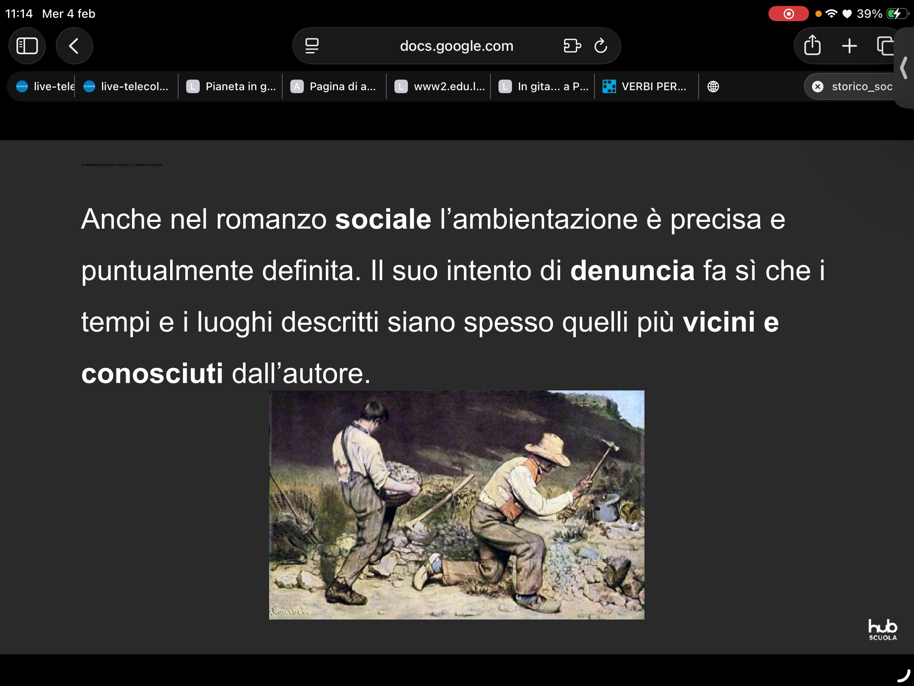The width and height of the screenshot is (914, 686).
Task: Go back to previous page
Action: click(74, 46)
